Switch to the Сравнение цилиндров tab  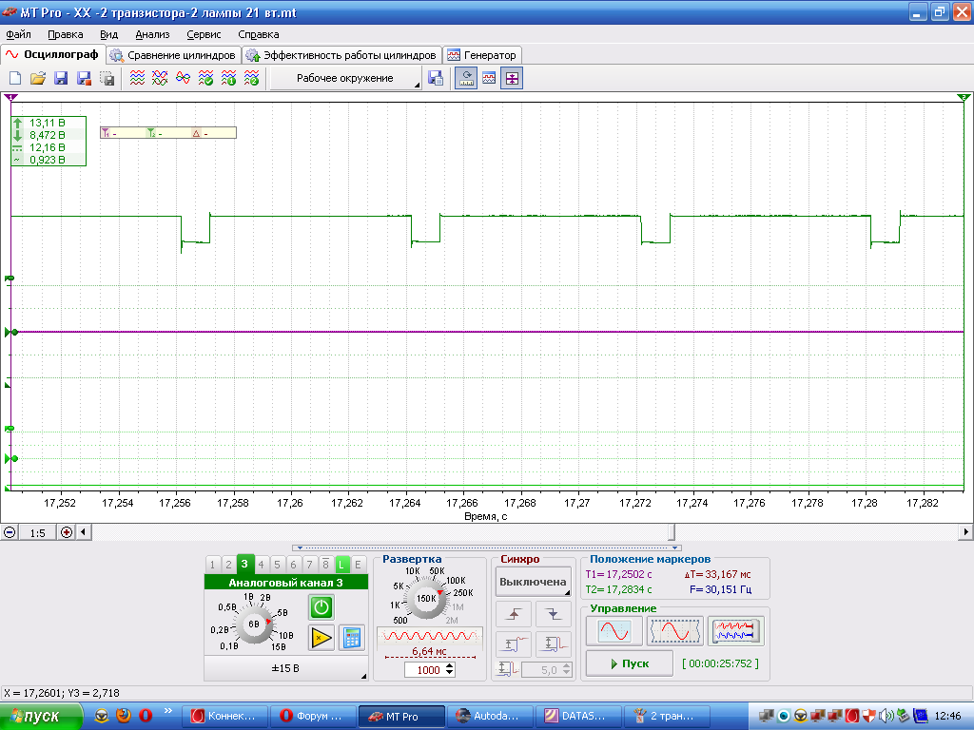[x=174, y=55]
